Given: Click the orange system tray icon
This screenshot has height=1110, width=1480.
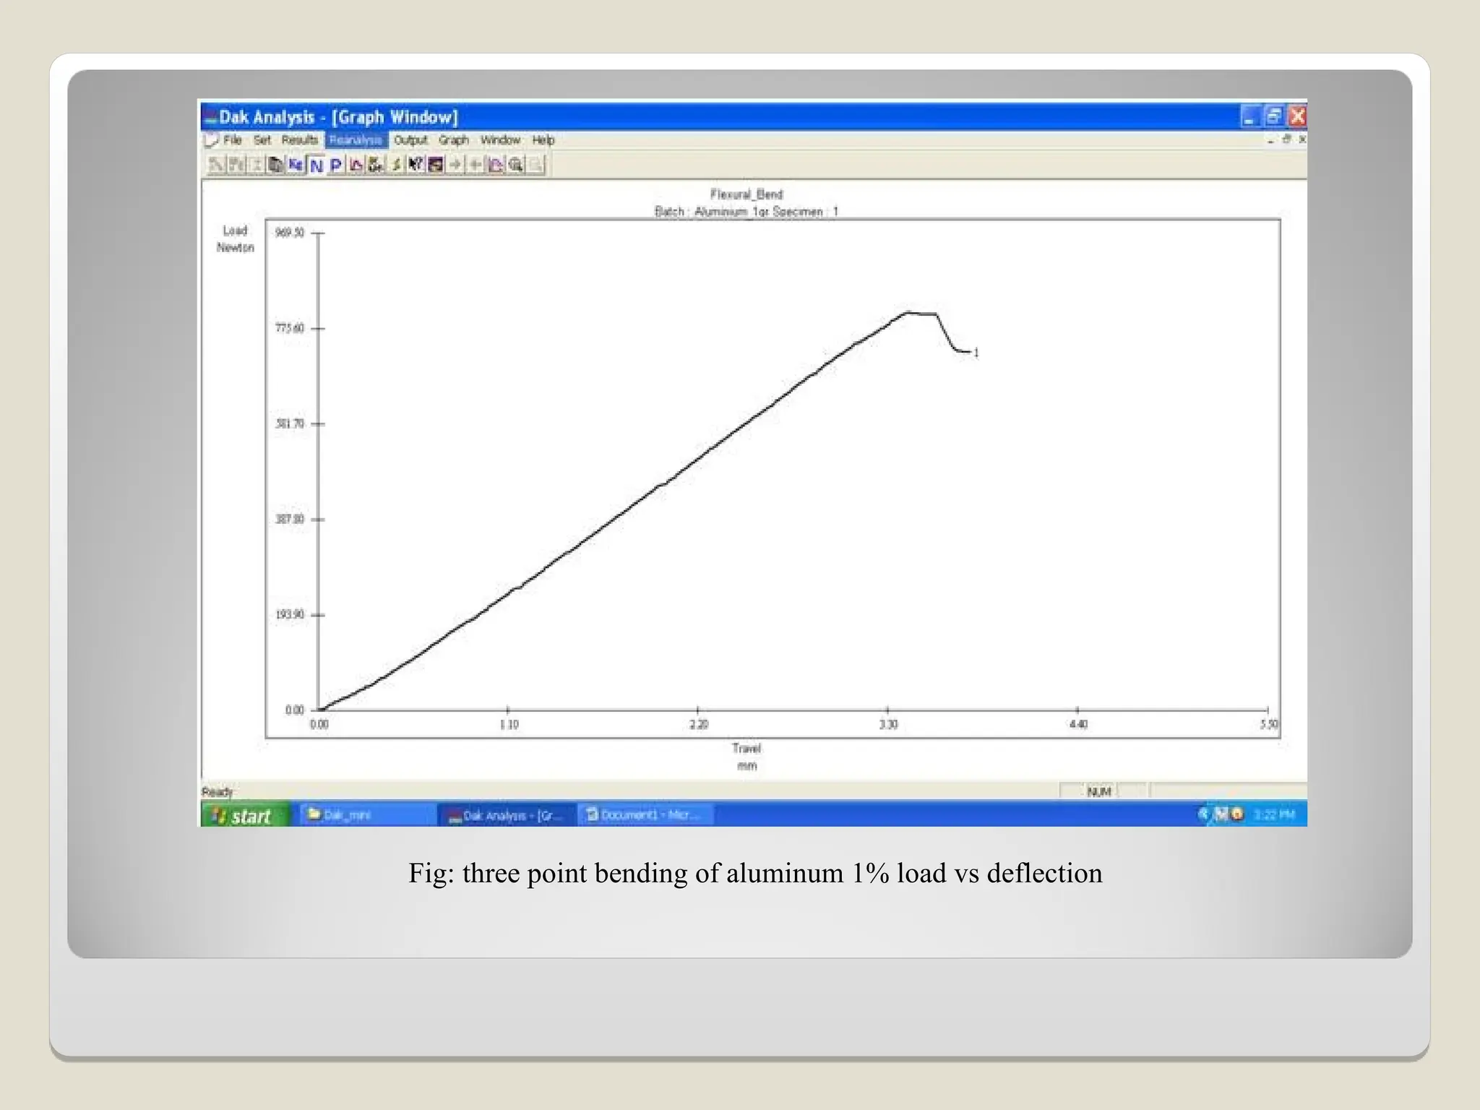Looking at the screenshot, I should click(1237, 815).
